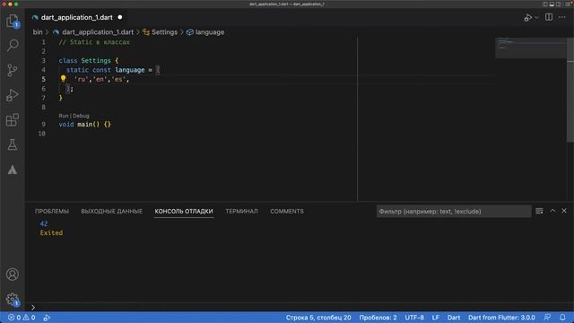Click the bin breadcrumb
The image size is (574, 323).
[38, 32]
